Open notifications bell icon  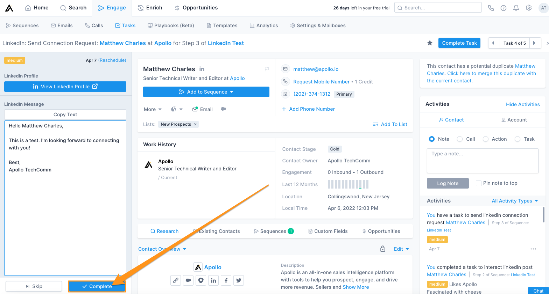tap(516, 8)
